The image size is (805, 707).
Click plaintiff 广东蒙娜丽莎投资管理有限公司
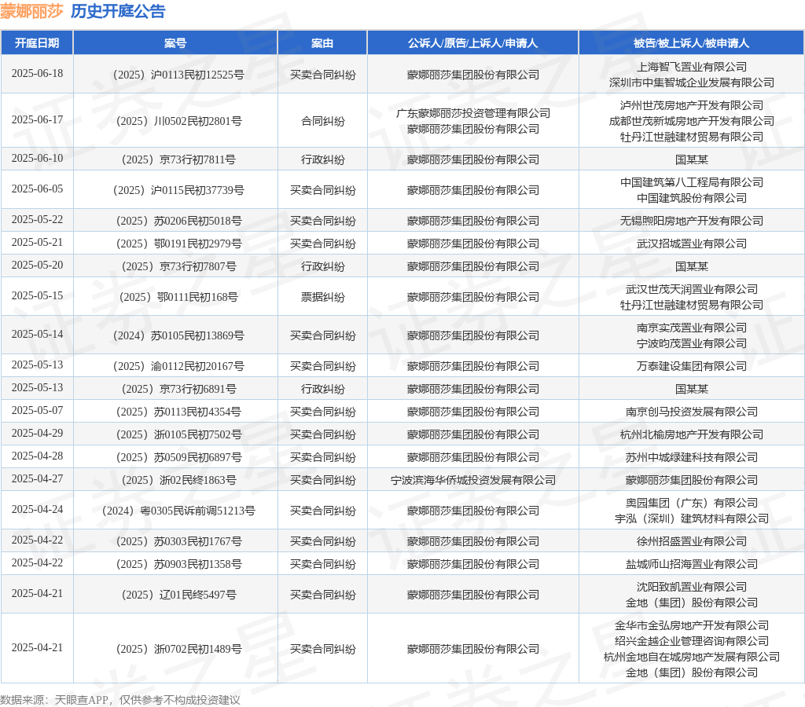(472, 113)
